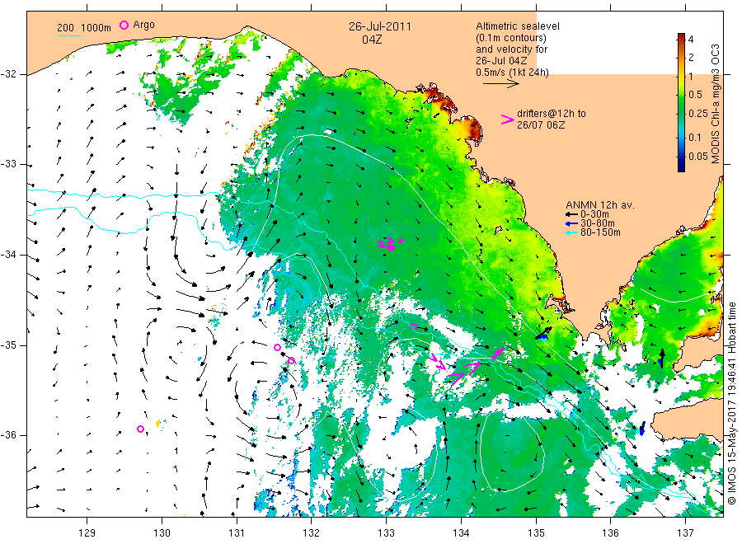Image resolution: width=742 pixels, height=544 pixels.
Task: Click the Argo float marker near 131.7E, 35.2S
Action: coord(292,360)
